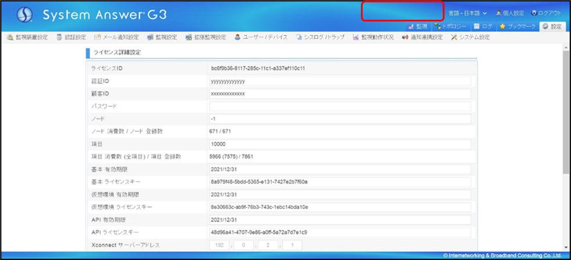This screenshot has height=260, width=571.
Task: Switch to the 監視 tab
Action: (417, 26)
